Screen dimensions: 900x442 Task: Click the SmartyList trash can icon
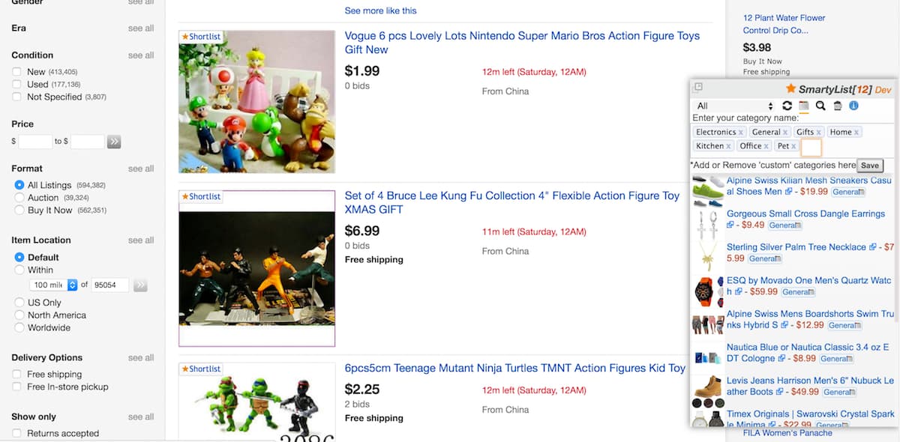838,106
